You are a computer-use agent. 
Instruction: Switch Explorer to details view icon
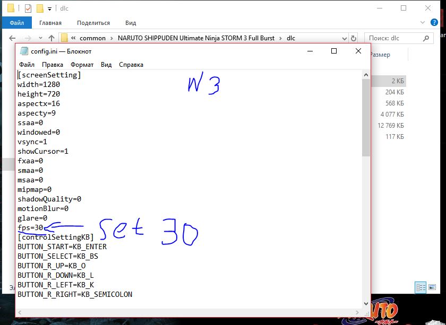pos(421,287)
